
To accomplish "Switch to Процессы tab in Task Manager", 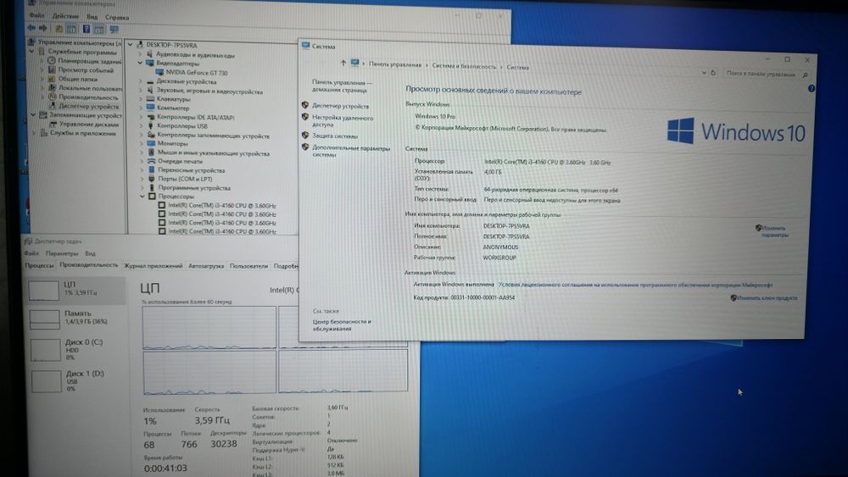I will coord(39,265).
